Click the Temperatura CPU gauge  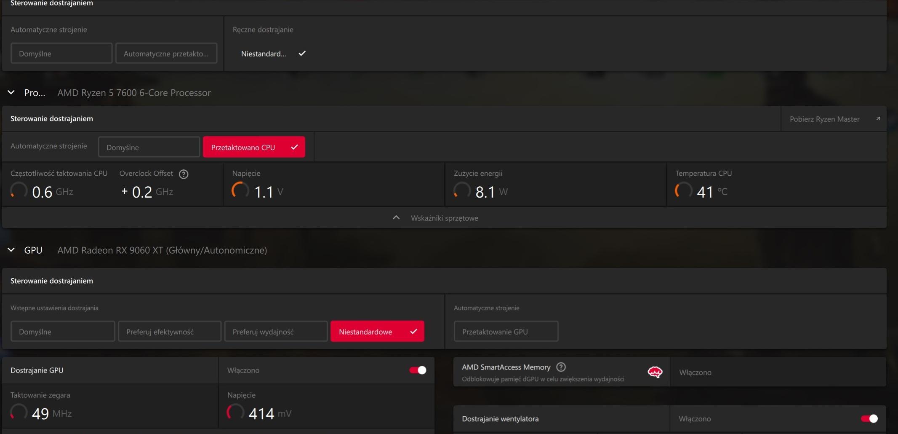point(684,190)
